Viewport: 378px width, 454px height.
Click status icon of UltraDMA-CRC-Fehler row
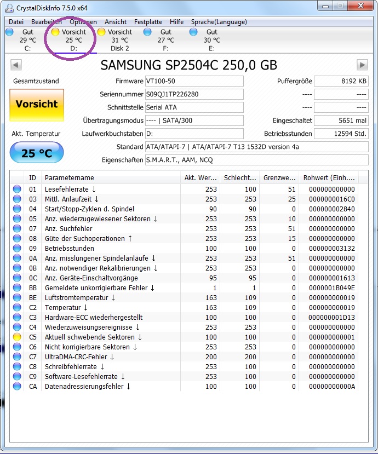coord(17,357)
